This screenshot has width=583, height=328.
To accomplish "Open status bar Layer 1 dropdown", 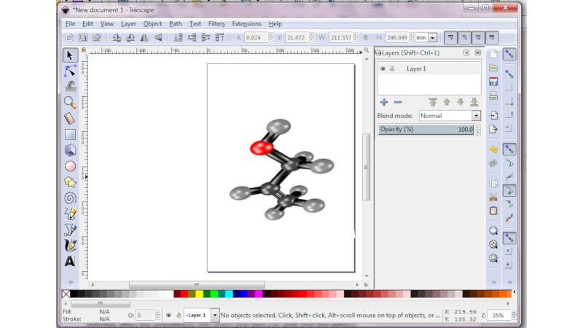I will (x=214, y=315).
